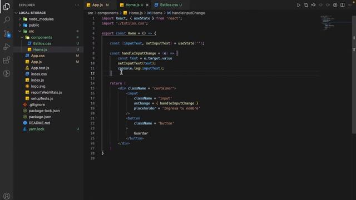This screenshot has height=200, width=356.
Task: Run code with the play icon
Action: pos(299,5)
